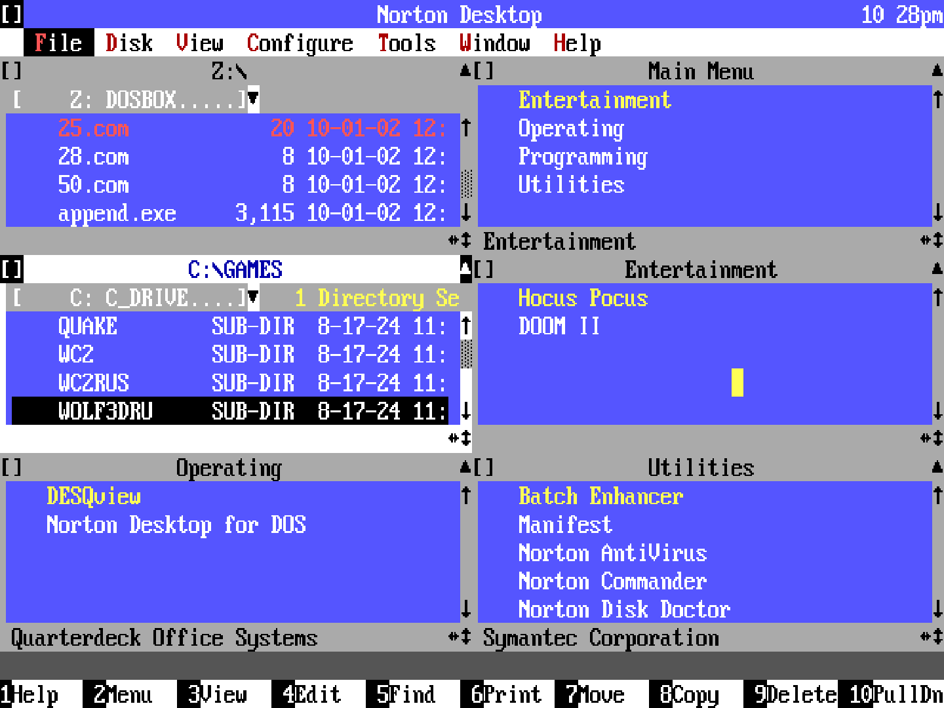Click the Z:\ file list scrollbar thumb
The image size is (944, 708).
point(466,184)
